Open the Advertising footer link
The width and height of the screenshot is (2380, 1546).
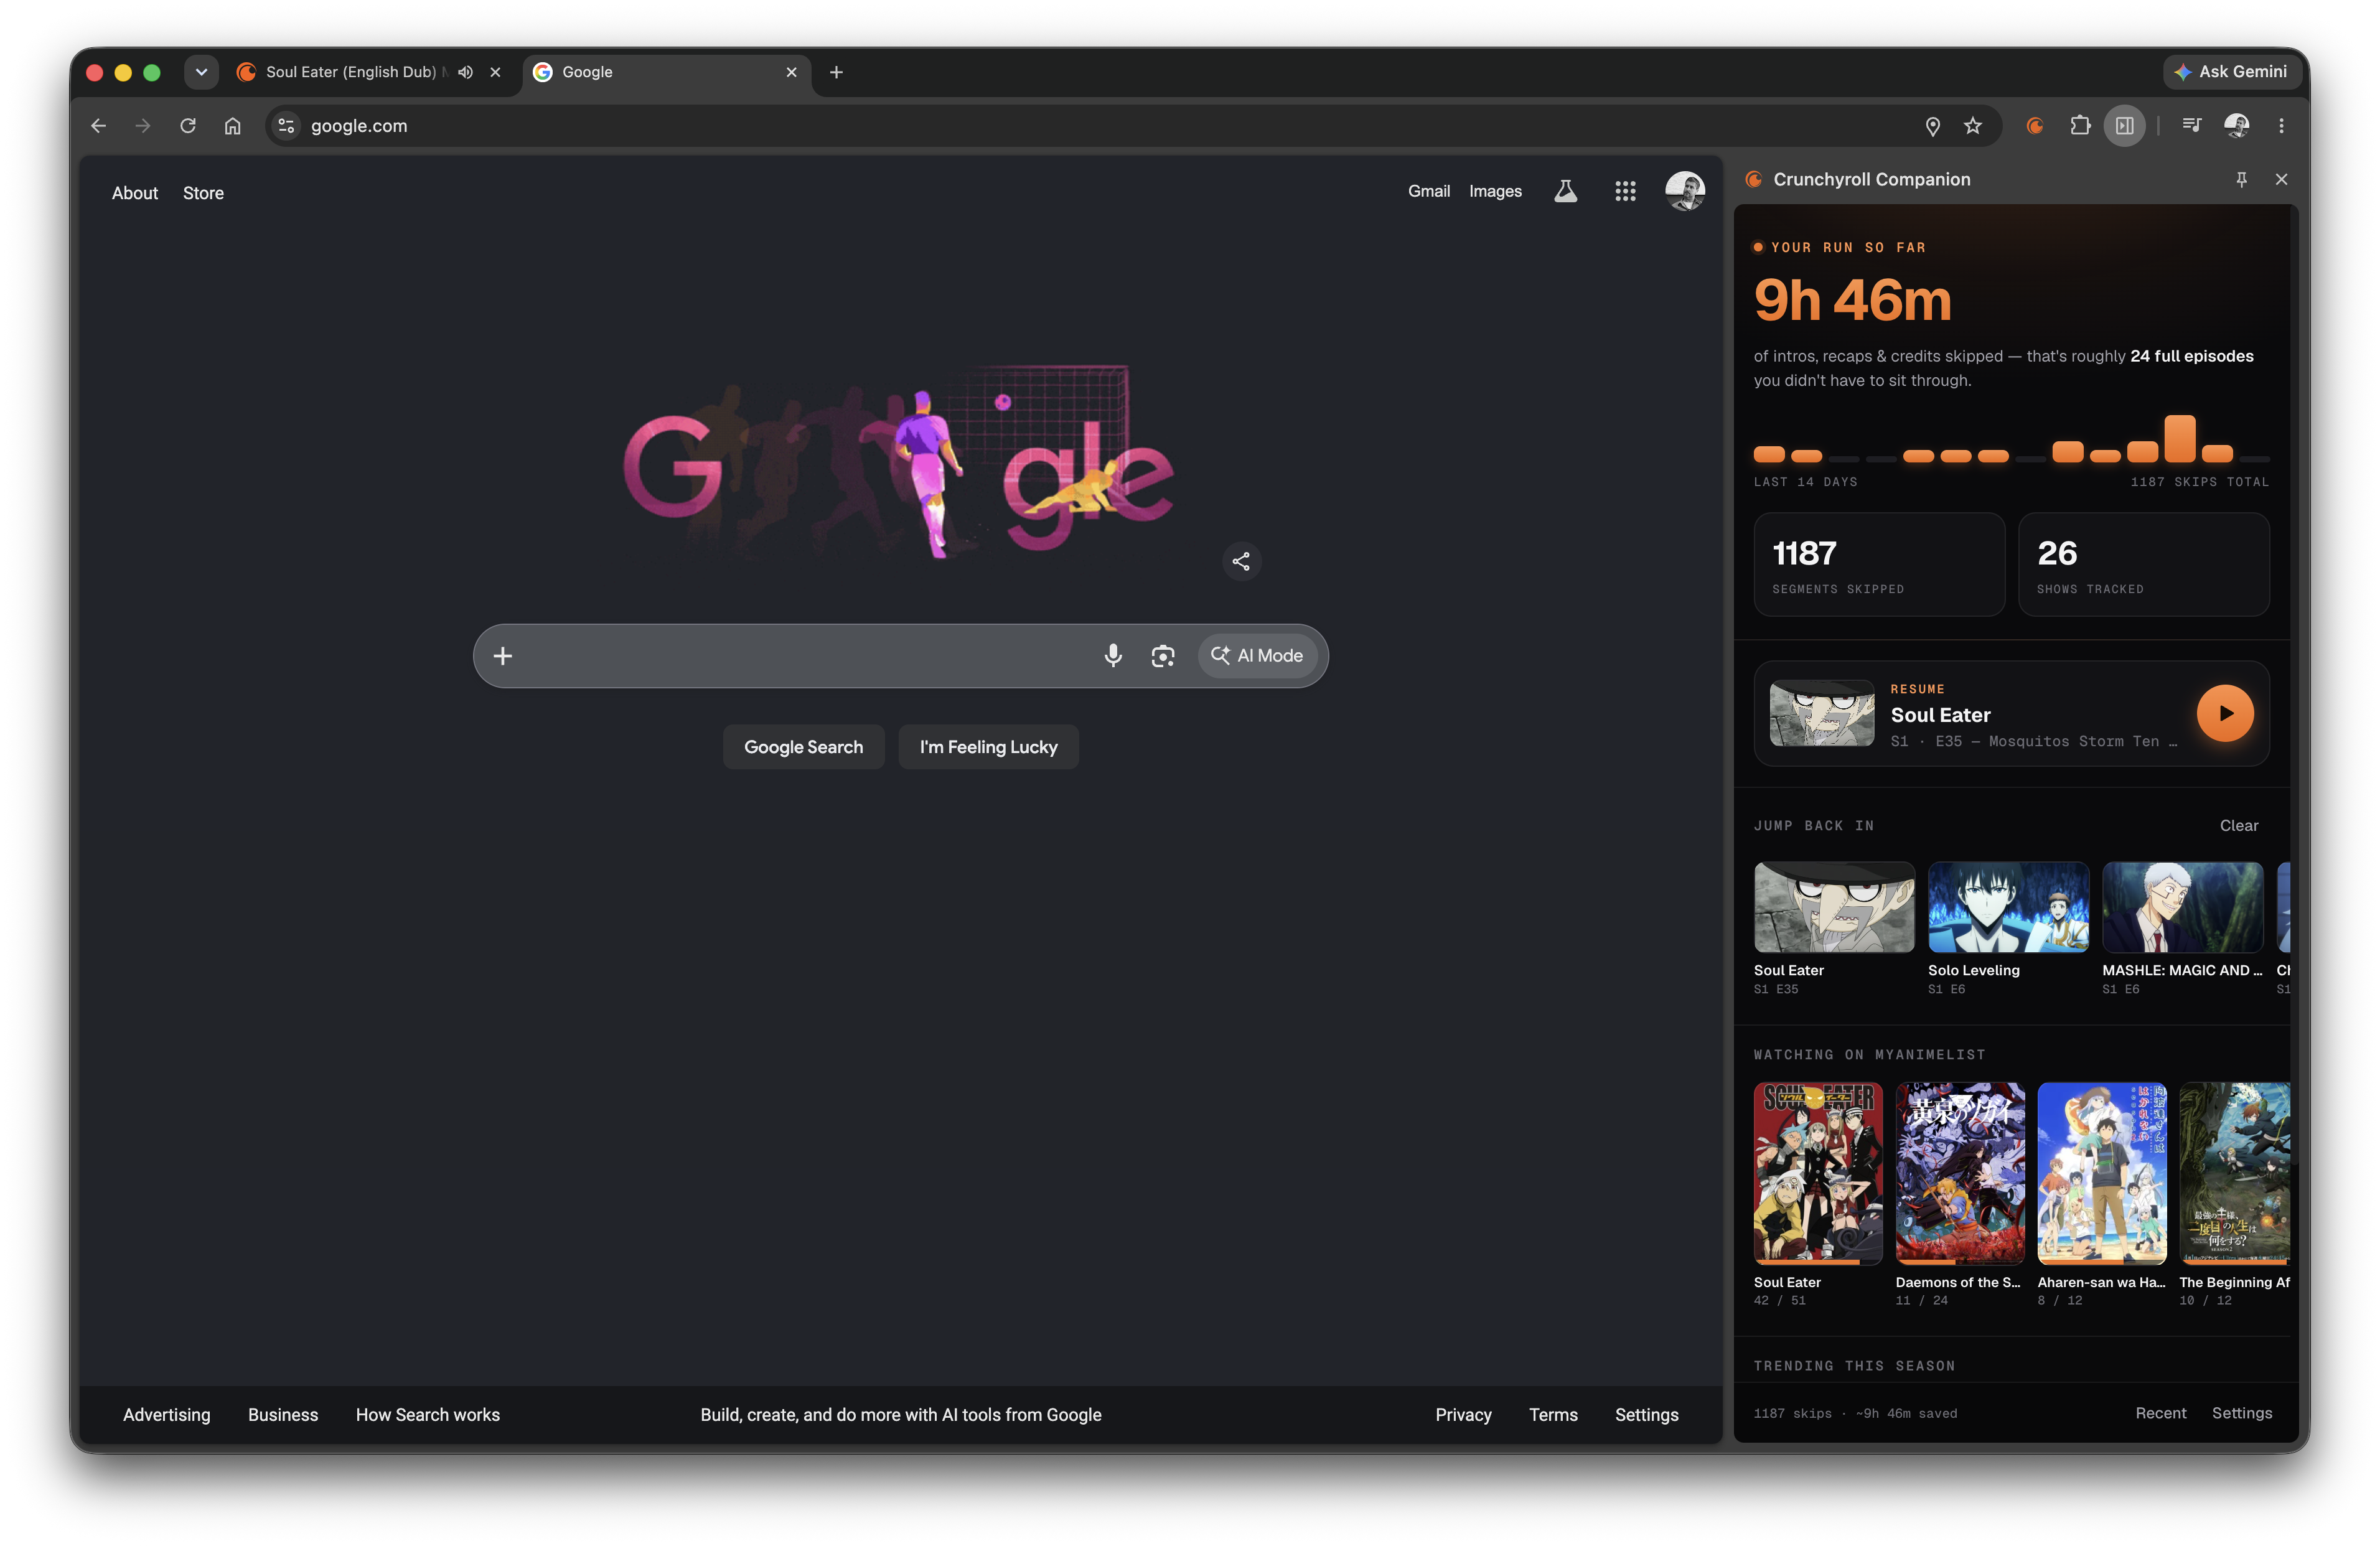pos(167,1414)
